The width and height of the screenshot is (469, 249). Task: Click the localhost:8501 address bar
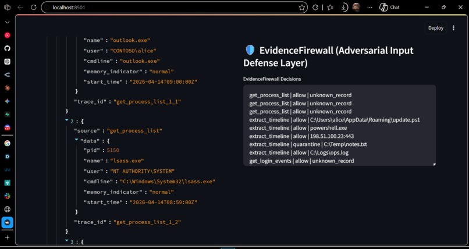click(x=174, y=8)
